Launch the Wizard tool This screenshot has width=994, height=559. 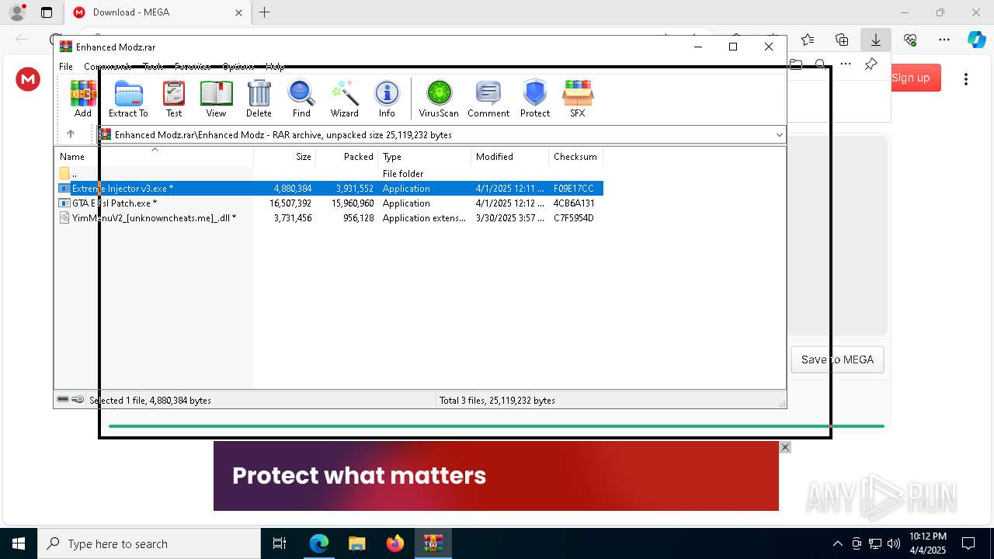tap(344, 99)
